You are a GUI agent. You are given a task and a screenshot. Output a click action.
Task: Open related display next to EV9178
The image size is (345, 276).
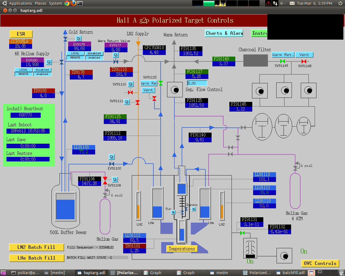[x=78, y=39]
